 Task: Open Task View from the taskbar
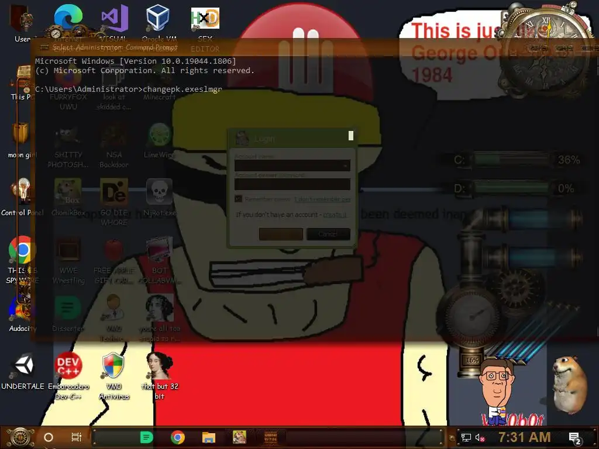click(x=77, y=437)
